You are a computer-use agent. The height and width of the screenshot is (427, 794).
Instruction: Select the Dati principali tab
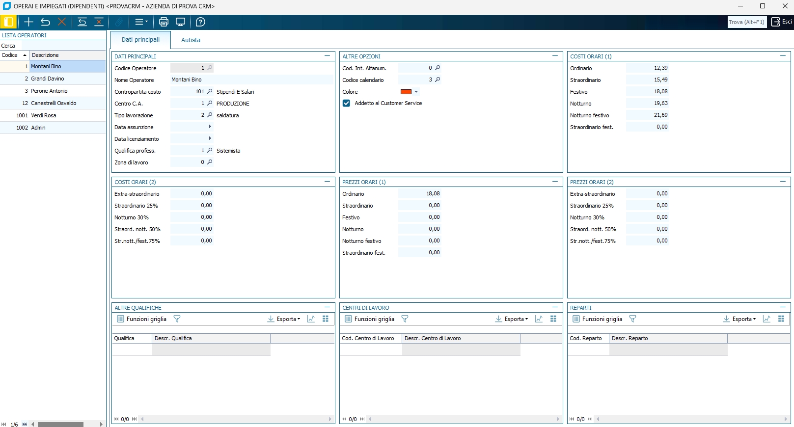tap(140, 40)
